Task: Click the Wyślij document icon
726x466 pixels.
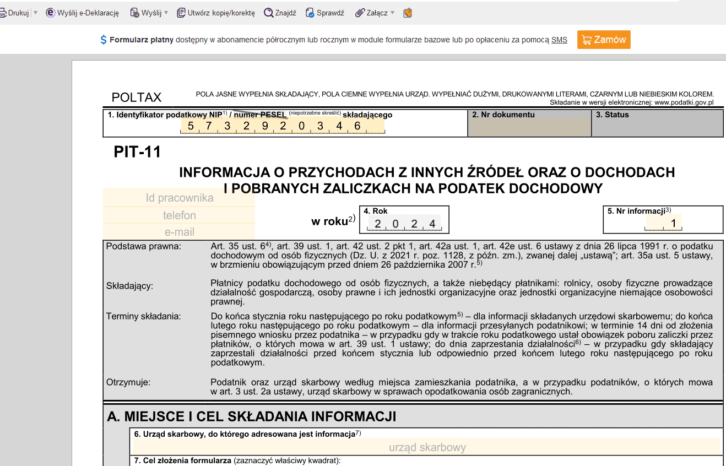Action: [134, 13]
